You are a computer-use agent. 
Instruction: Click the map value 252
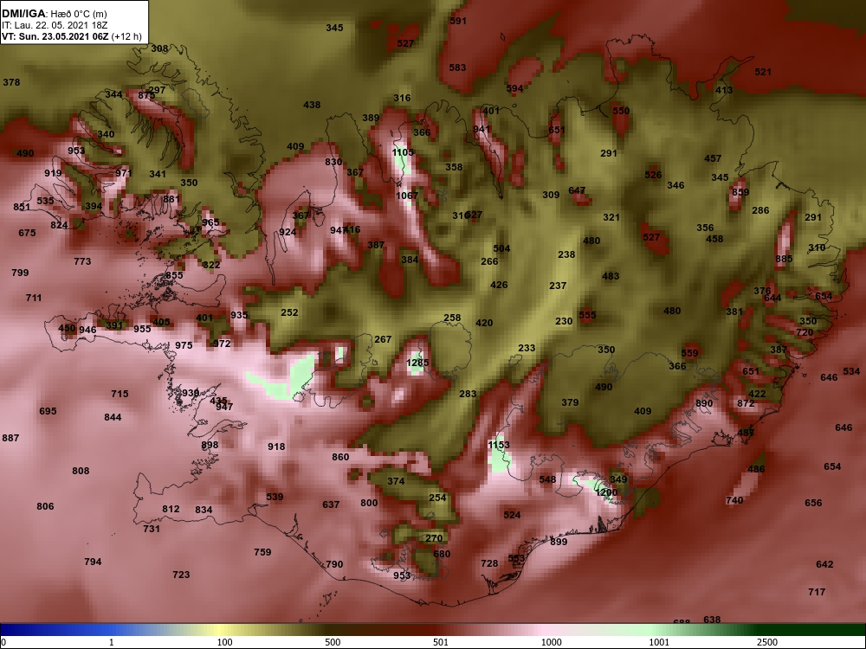289,312
